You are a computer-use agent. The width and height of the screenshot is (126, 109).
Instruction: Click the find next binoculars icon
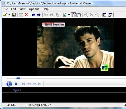click(57, 15)
